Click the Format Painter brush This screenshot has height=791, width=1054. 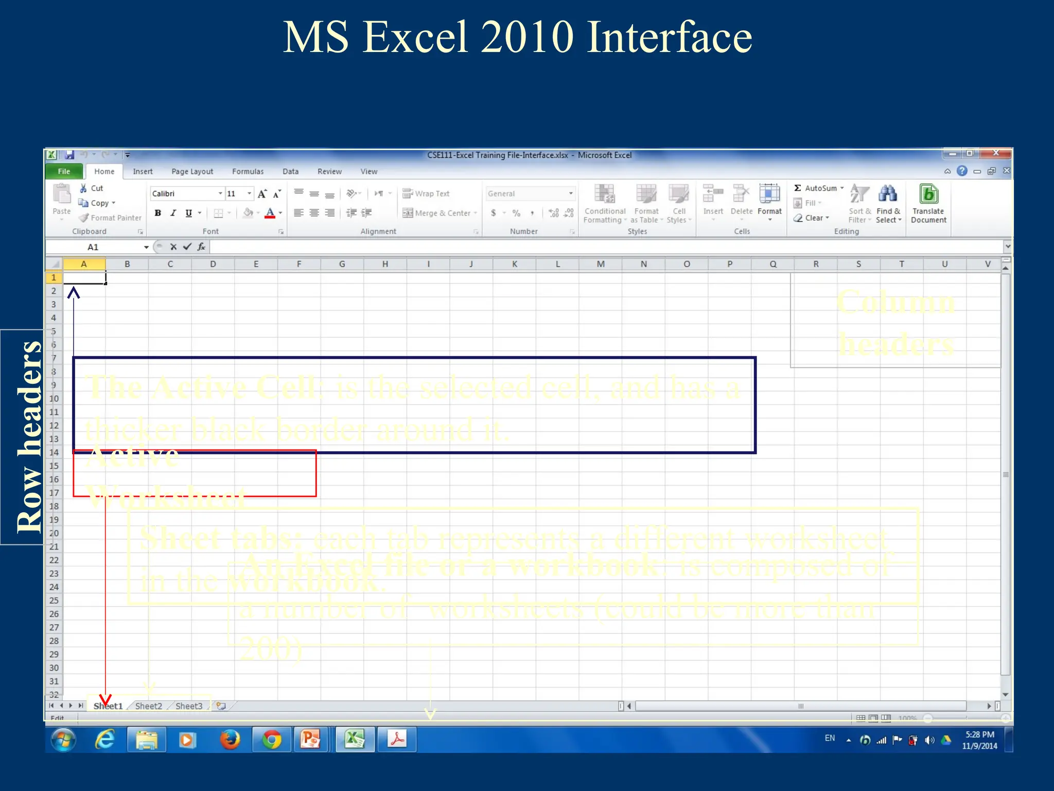tap(84, 218)
